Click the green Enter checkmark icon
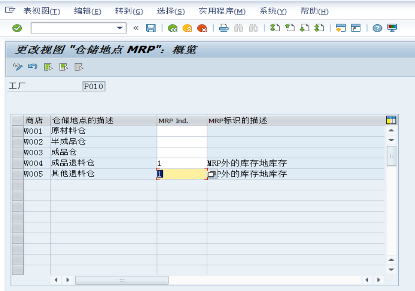 [17, 28]
